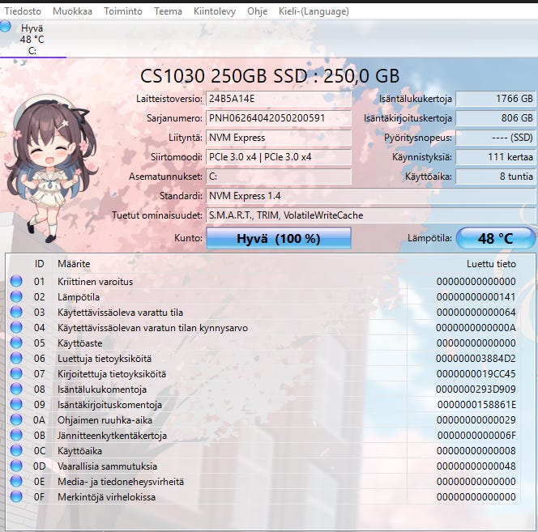Click the status orb for attribute 02 Lämpötila
This screenshot has width=538, height=532.
pos(16,296)
